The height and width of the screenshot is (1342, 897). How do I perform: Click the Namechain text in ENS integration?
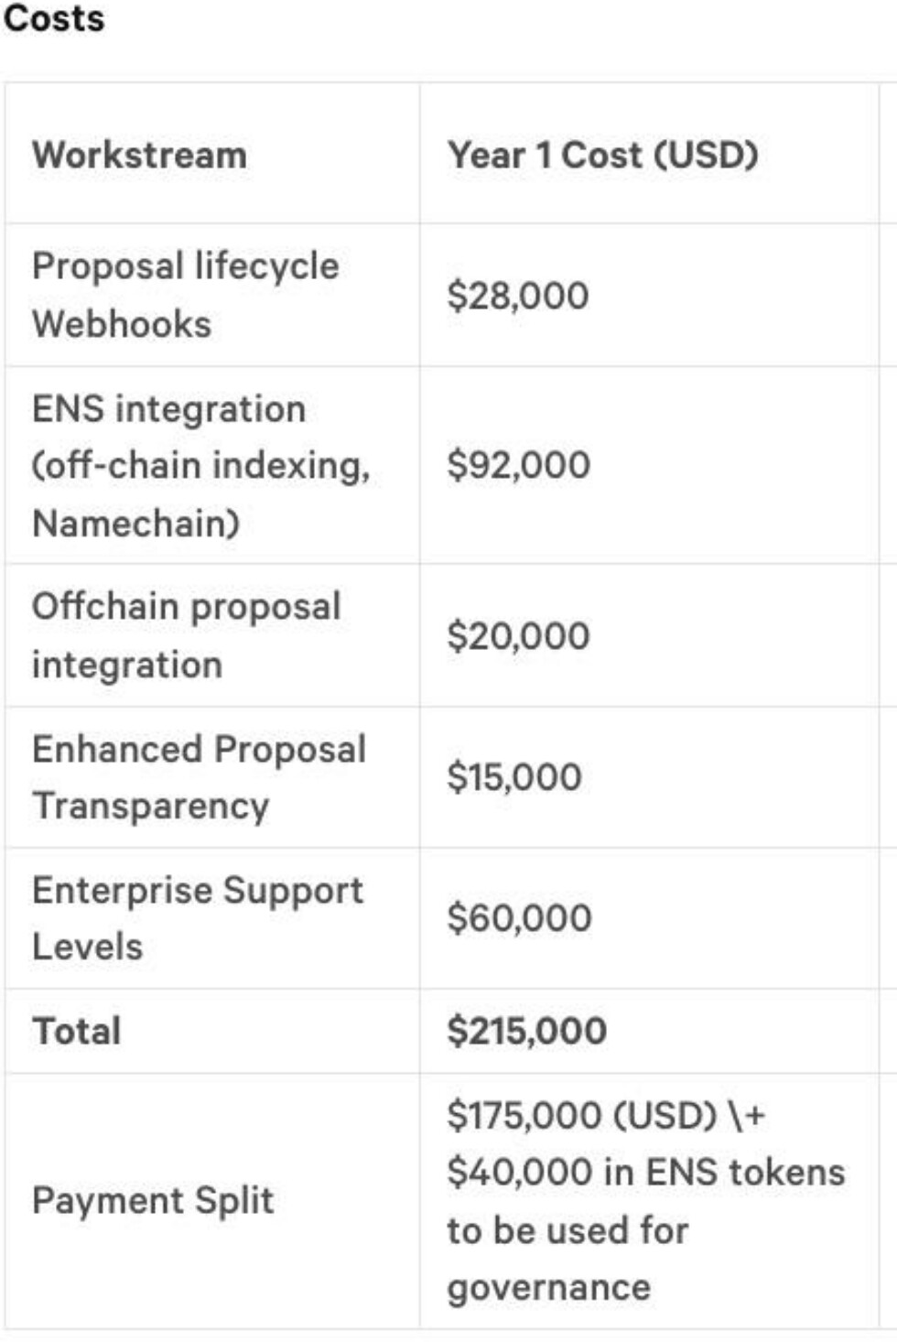(x=136, y=524)
